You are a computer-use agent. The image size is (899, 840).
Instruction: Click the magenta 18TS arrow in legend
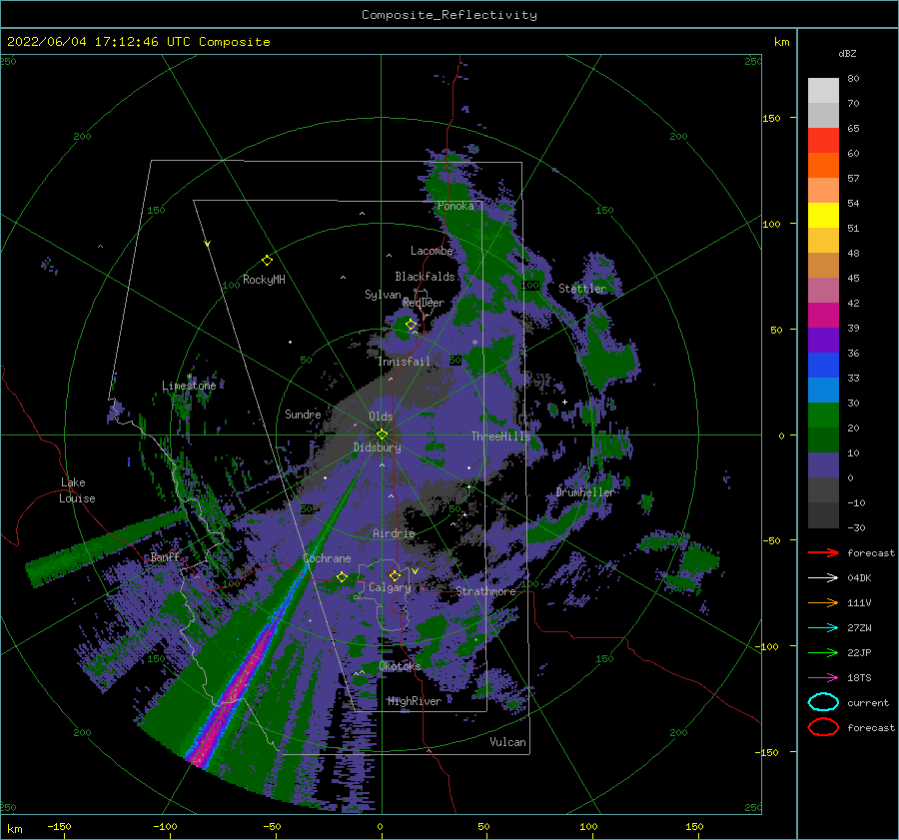click(823, 678)
